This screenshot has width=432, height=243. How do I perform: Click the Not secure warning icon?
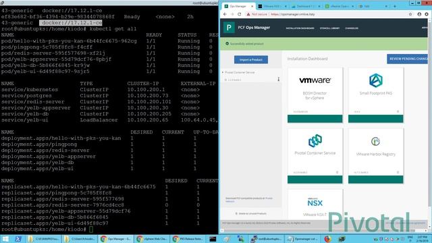point(248,14)
